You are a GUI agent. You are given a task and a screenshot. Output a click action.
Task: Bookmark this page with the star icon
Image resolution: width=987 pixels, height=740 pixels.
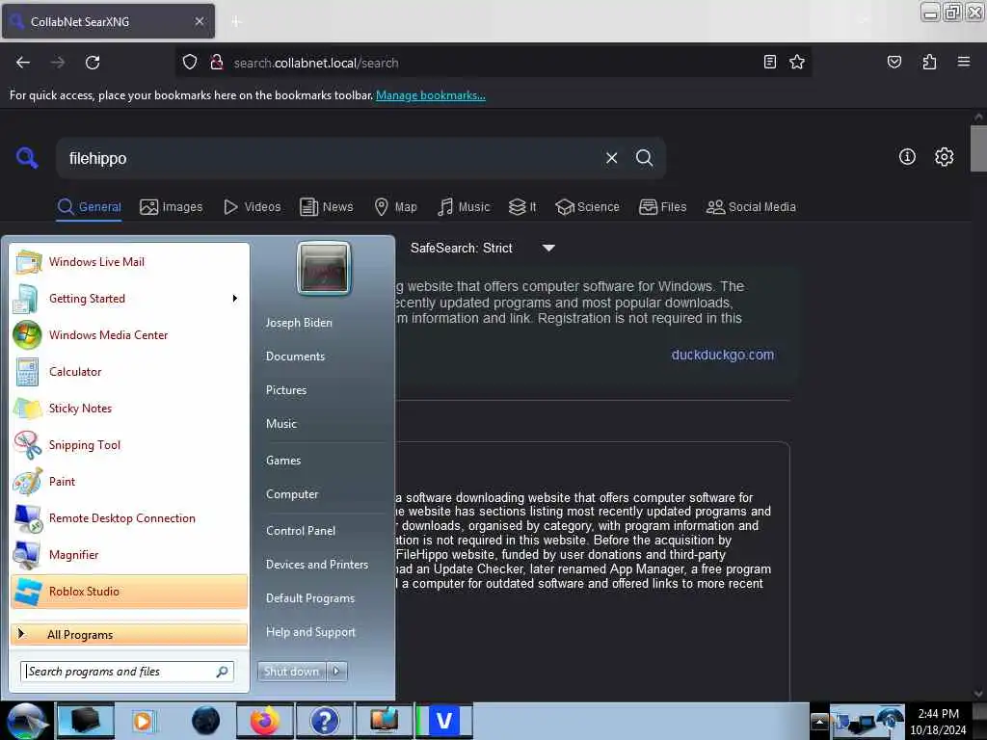(x=797, y=62)
